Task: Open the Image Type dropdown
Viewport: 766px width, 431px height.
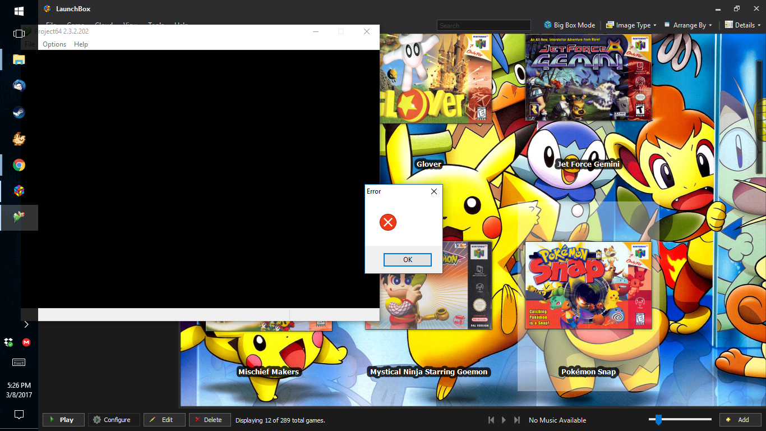Action: (631, 25)
